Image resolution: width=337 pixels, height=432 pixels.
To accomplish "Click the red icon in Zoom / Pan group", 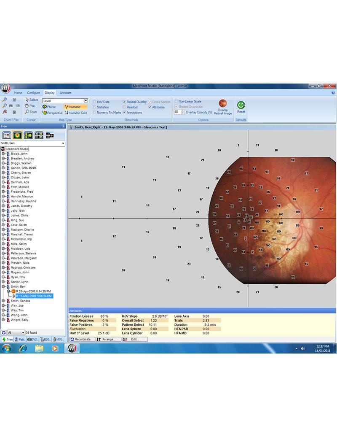I will (x=5, y=112).
